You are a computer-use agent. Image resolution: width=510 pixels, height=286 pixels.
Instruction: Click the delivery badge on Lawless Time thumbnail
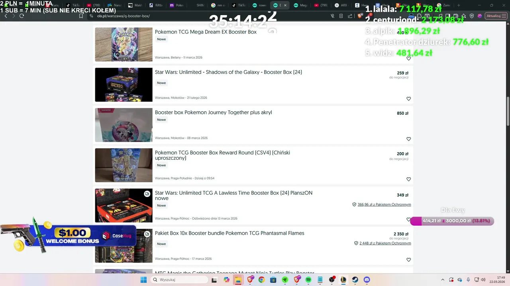[147, 194]
